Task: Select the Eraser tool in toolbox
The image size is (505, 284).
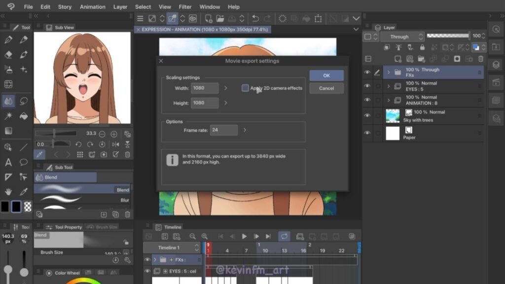Action: (8, 55)
